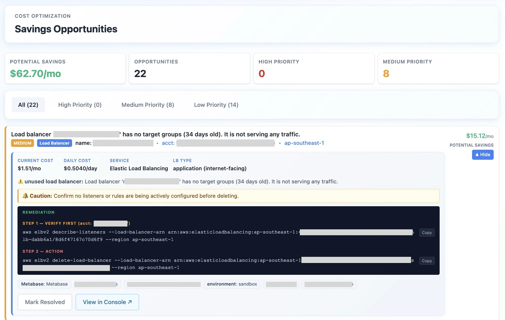Click the ap-southeast-1 region link
The height and width of the screenshot is (320, 505).
(x=304, y=143)
